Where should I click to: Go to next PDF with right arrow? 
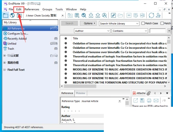(x=161, y=93)
